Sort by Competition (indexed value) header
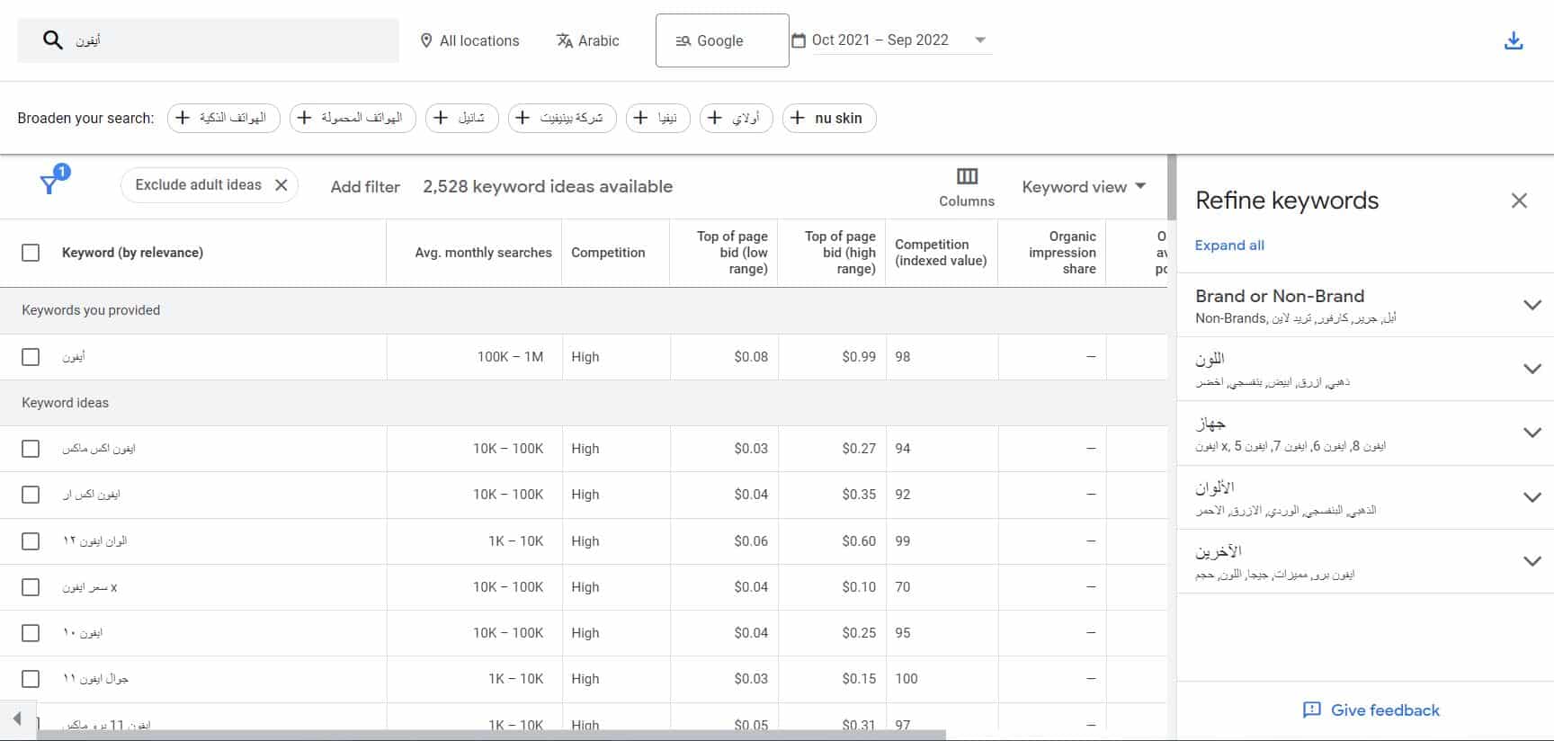 pos(941,253)
